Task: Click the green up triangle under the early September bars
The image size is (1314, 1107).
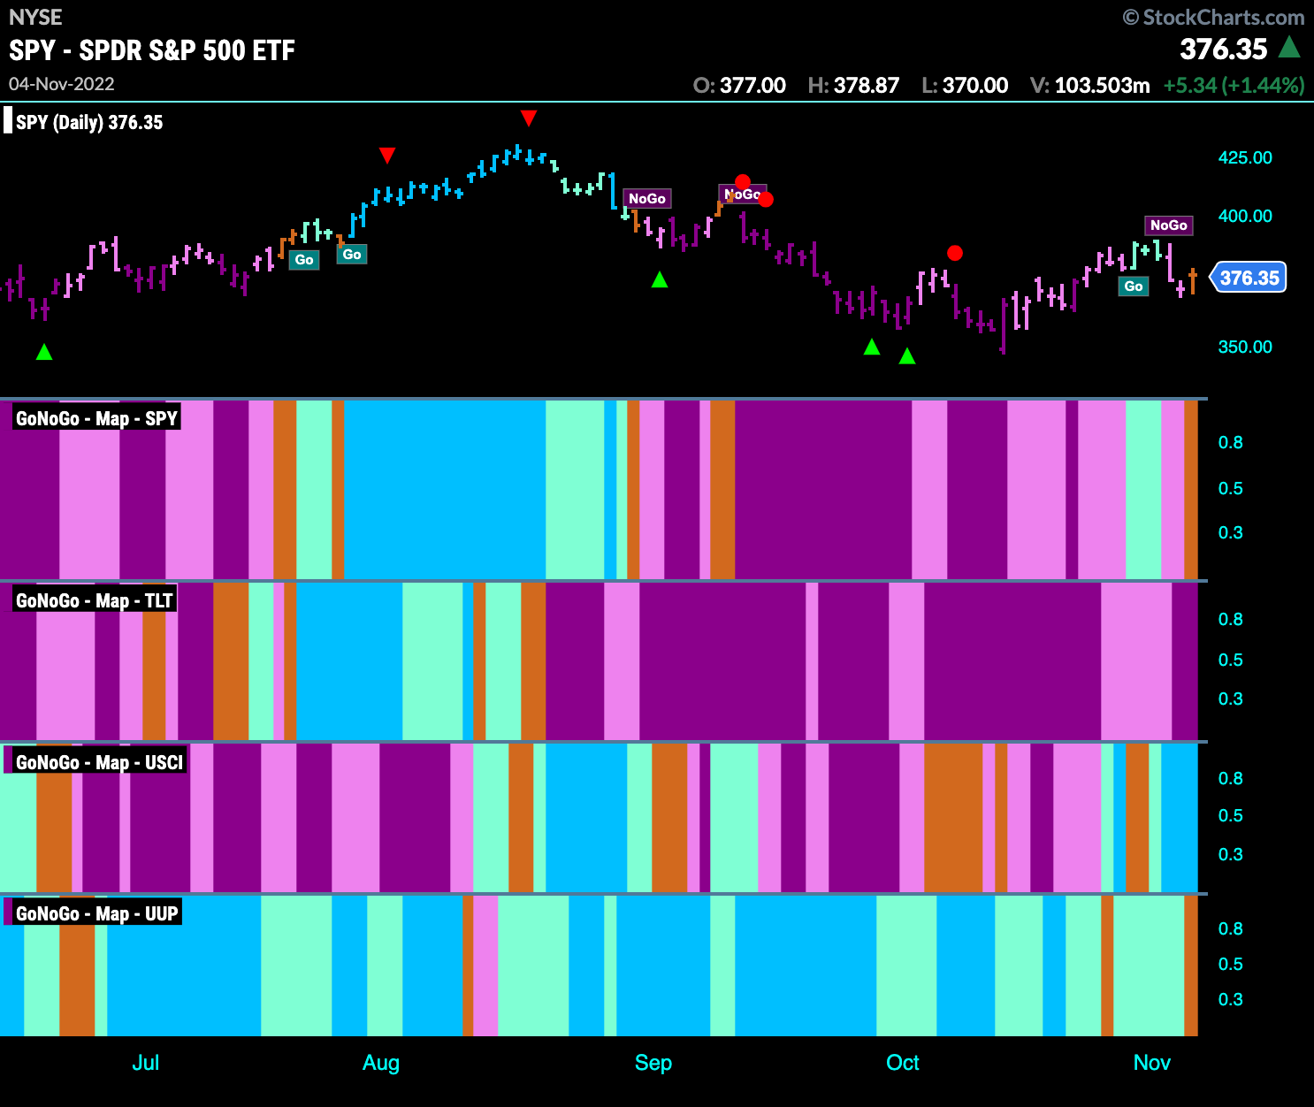Action: [x=660, y=279]
